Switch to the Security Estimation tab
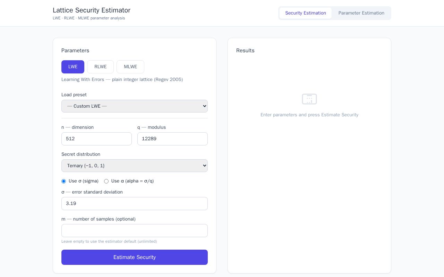 pyautogui.click(x=306, y=13)
